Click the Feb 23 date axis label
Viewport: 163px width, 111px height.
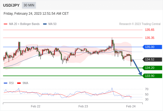pos(83,106)
